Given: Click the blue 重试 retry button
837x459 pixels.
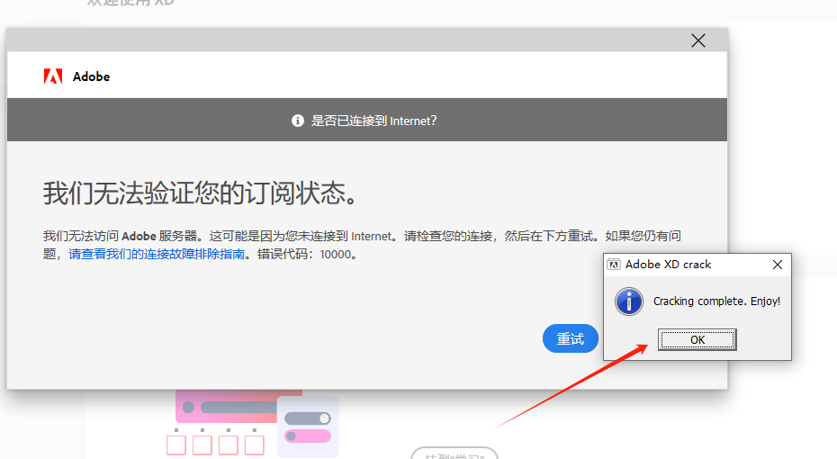Looking at the screenshot, I should click(x=570, y=338).
